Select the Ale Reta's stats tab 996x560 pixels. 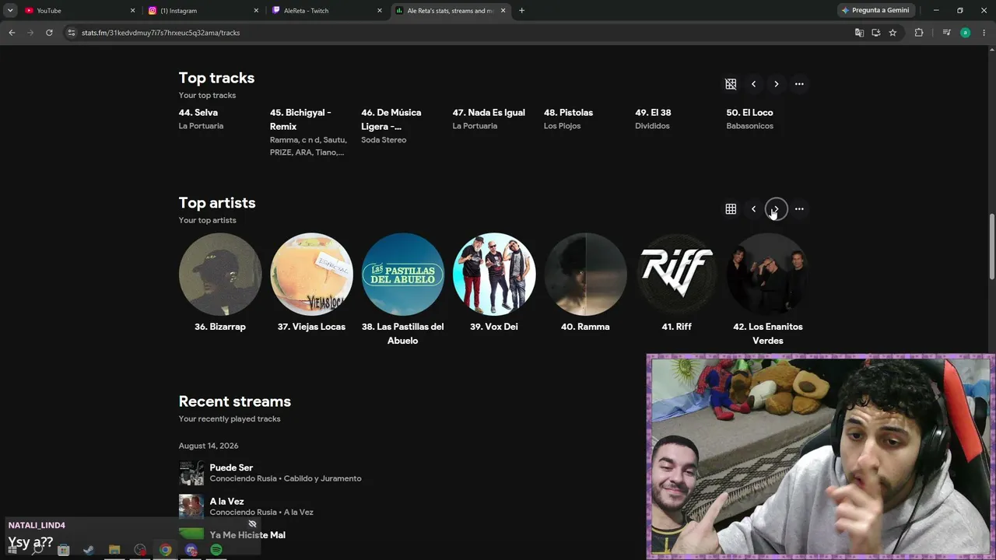click(x=451, y=11)
